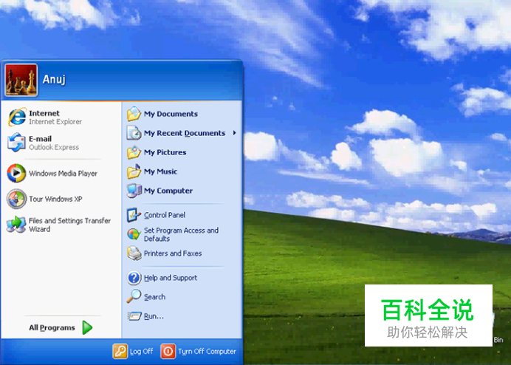
Task: Open Set Program Access and Defaults label
Action: pos(181,234)
